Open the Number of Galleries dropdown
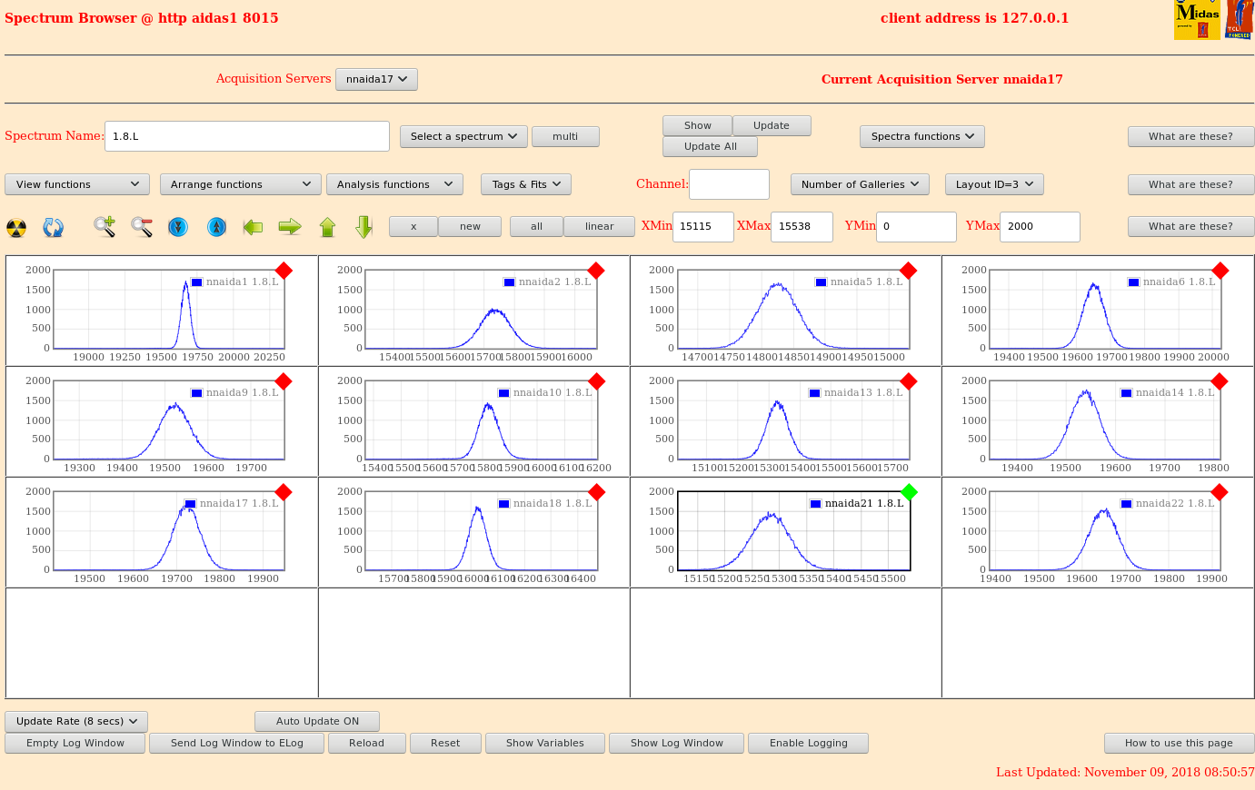This screenshot has height=790, width=1255. [x=859, y=184]
